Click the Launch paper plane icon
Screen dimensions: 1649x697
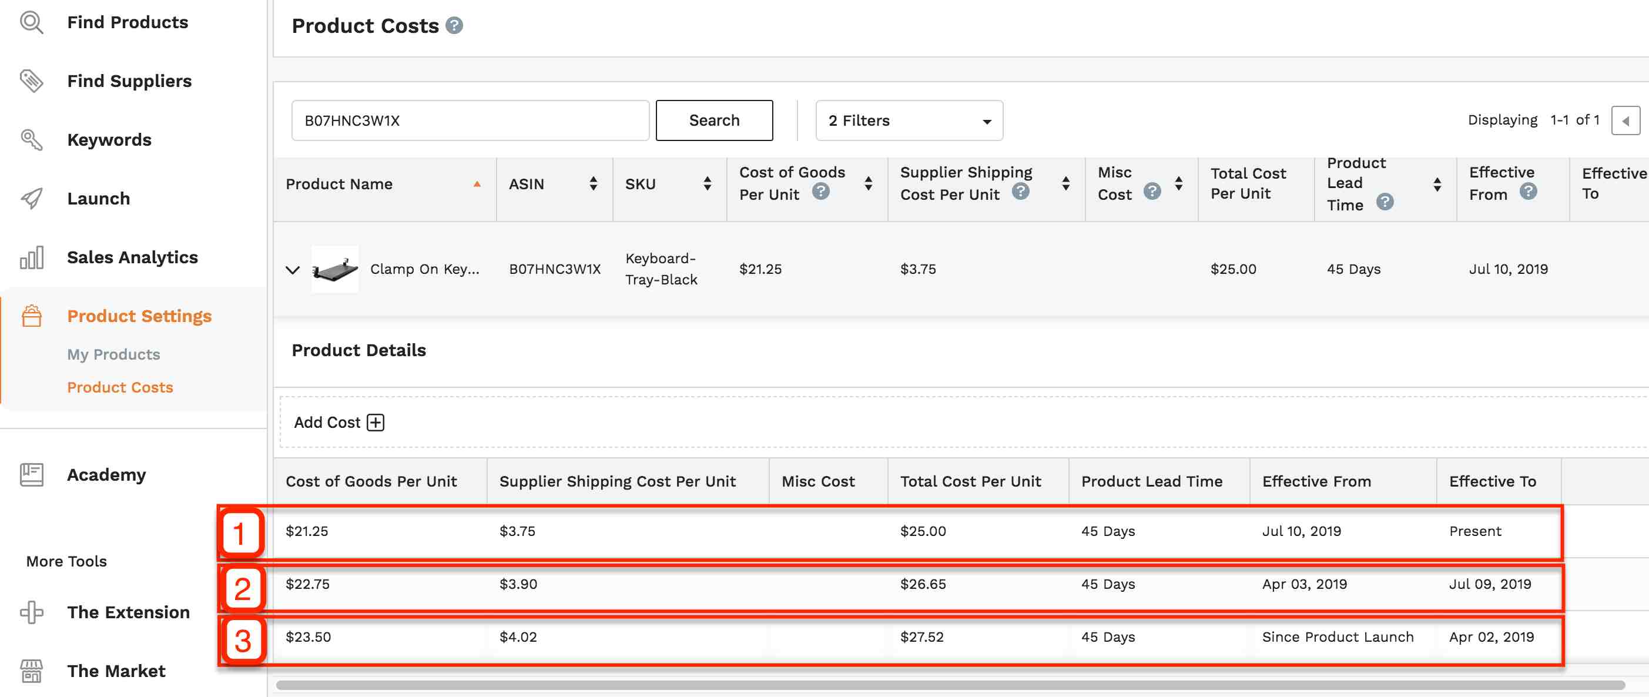[31, 199]
